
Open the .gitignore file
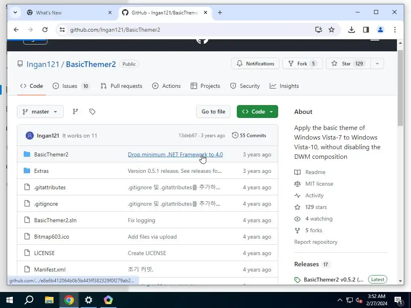[46, 204]
